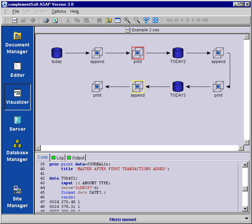Click diagram vertical scrollbar down arrow

click(x=247, y=142)
